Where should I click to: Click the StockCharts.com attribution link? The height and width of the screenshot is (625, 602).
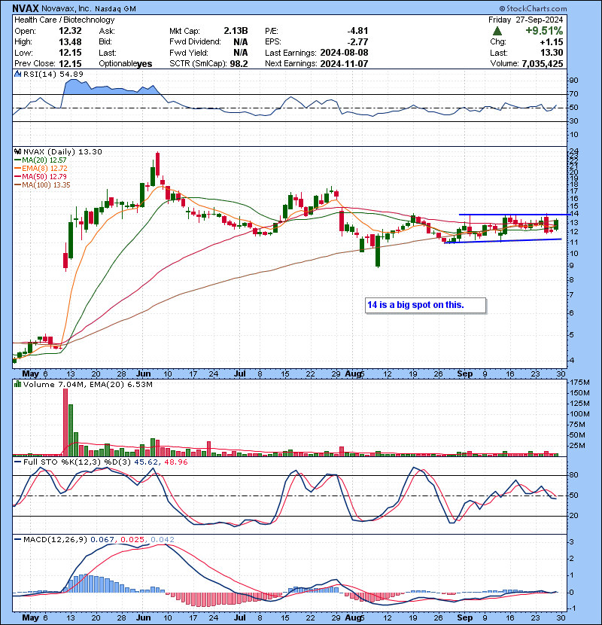coord(533,8)
